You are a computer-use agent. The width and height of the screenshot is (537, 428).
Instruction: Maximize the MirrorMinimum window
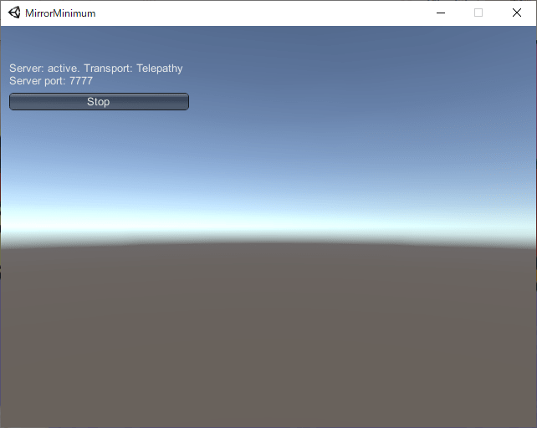[x=478, y=13]
